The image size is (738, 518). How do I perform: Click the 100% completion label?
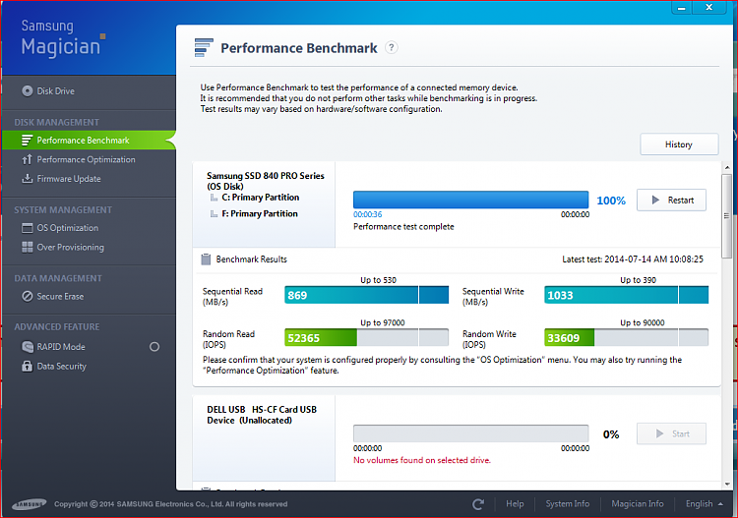(611, 201)
